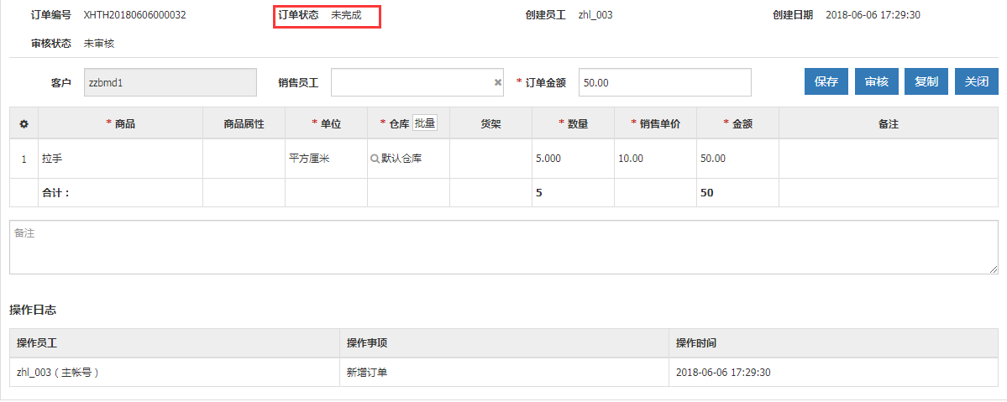Click the 批量 button in 仓库 column header
Viewport: 1007px width, 402px height.
(x=425, y=123)
